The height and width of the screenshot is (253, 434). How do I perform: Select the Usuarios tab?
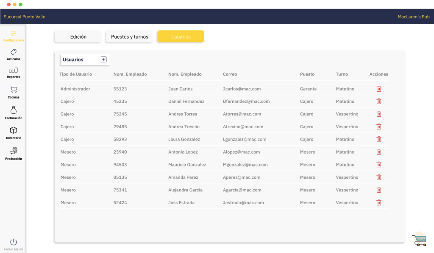181,37
